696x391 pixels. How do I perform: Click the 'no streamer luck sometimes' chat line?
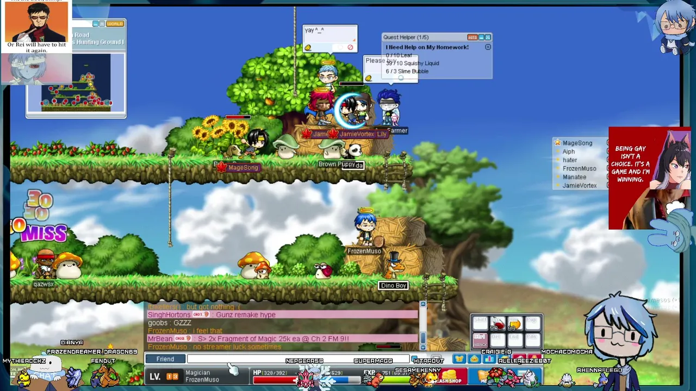click(x=214, y=347)
